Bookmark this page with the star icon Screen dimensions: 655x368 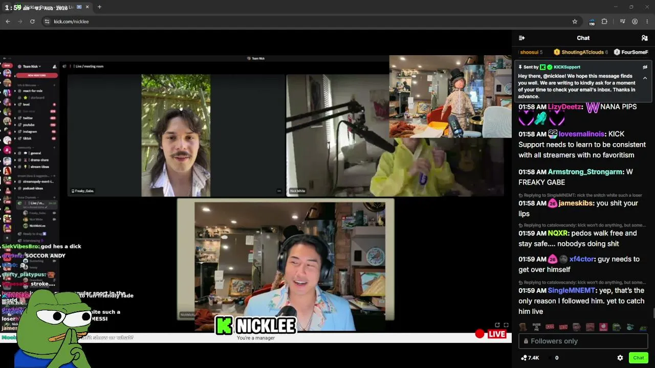coord(575,21)
